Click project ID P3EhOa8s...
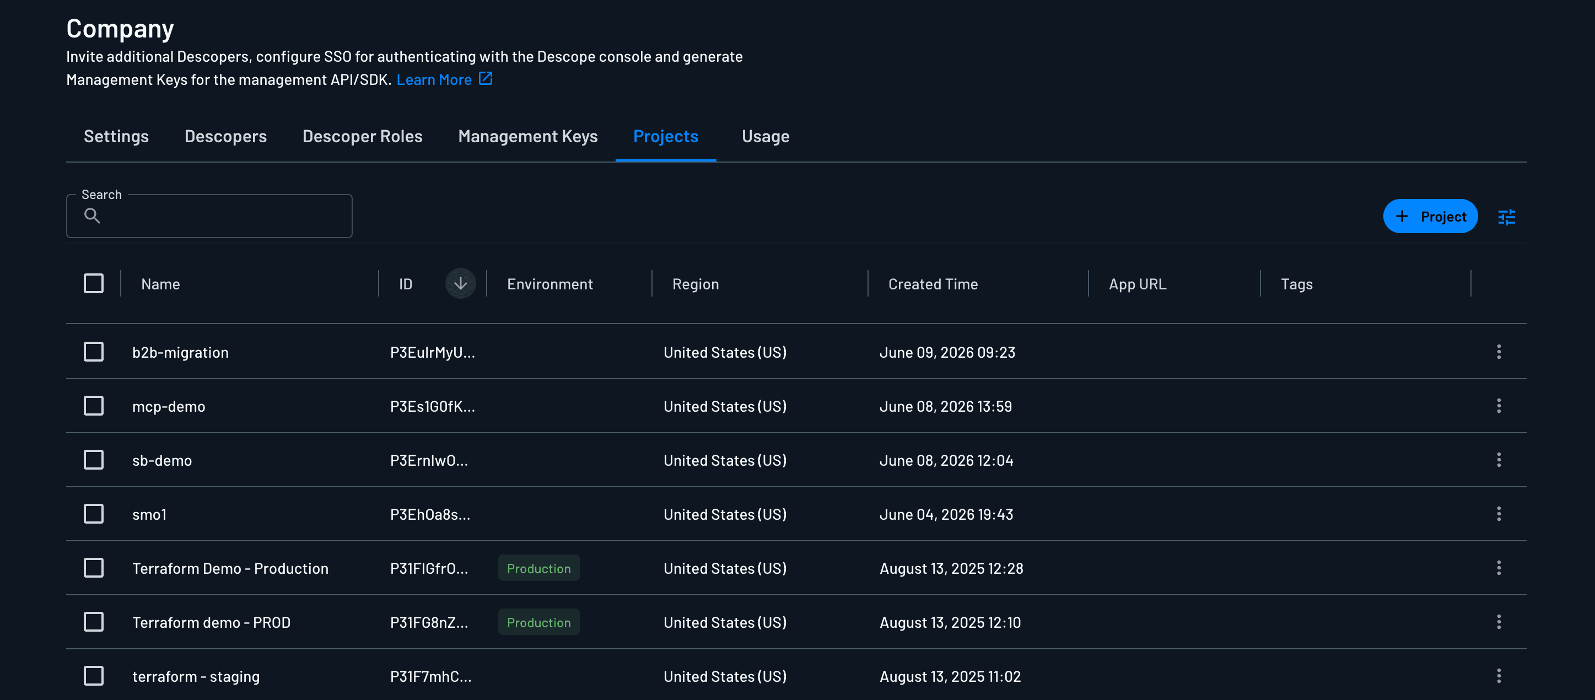Screen dimensions: 1595x700 [430, 514]
